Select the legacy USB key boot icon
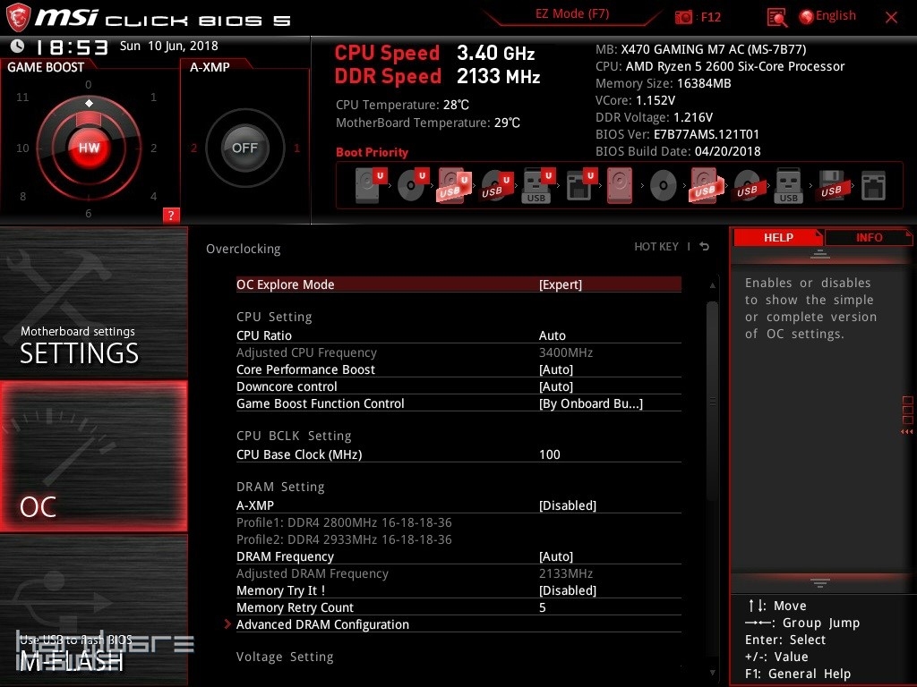 coord(789,185)
